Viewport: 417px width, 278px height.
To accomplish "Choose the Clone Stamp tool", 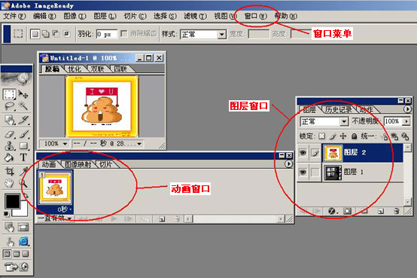I will coord(10,146).
